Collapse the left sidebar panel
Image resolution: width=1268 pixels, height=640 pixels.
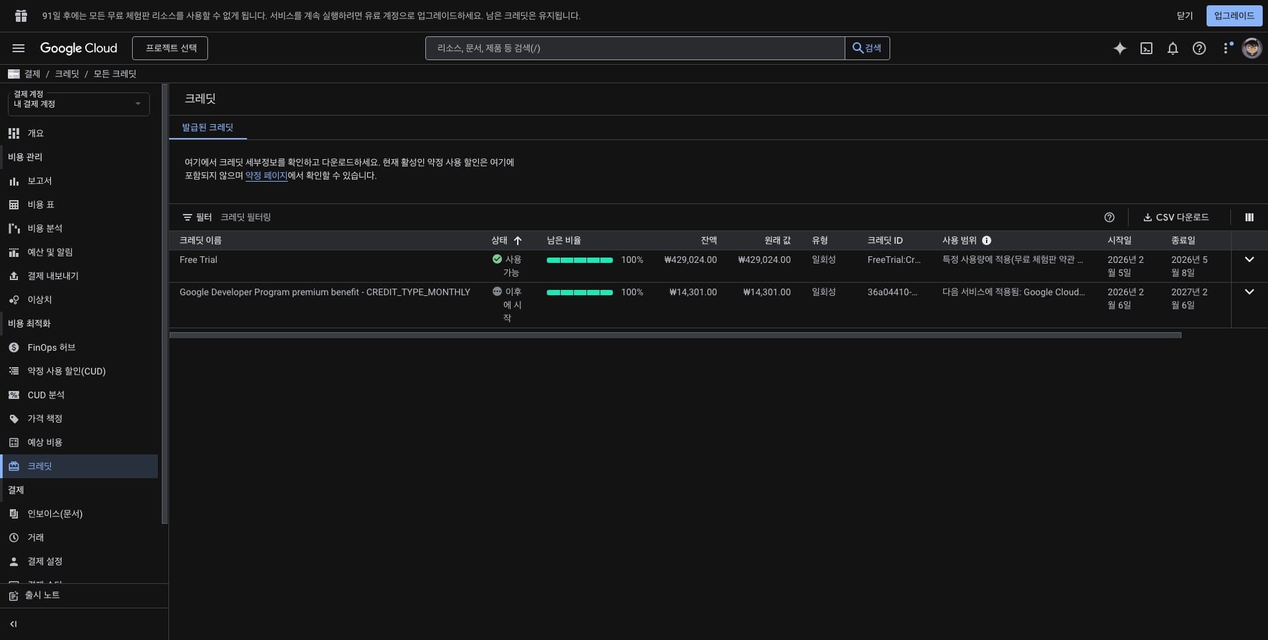pyautogui.click(x=13, y=624)
